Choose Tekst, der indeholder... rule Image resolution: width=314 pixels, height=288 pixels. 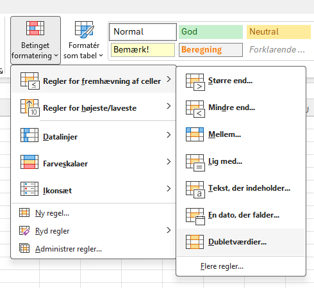point(241,188)
